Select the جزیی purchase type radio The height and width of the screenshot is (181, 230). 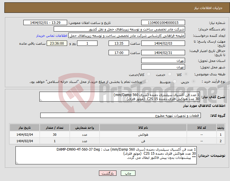click(x=194, y=81)
